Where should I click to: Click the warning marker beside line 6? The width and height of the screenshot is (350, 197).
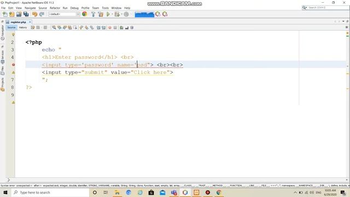pyautogui.click(x=13, y=72)
